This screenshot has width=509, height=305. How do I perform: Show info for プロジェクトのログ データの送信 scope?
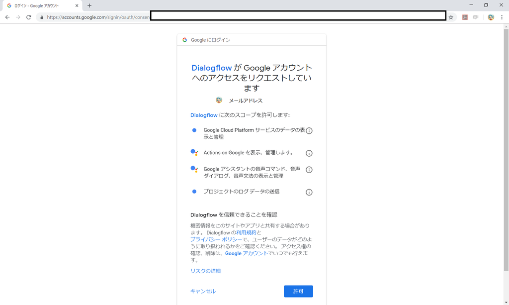point(309,192)
